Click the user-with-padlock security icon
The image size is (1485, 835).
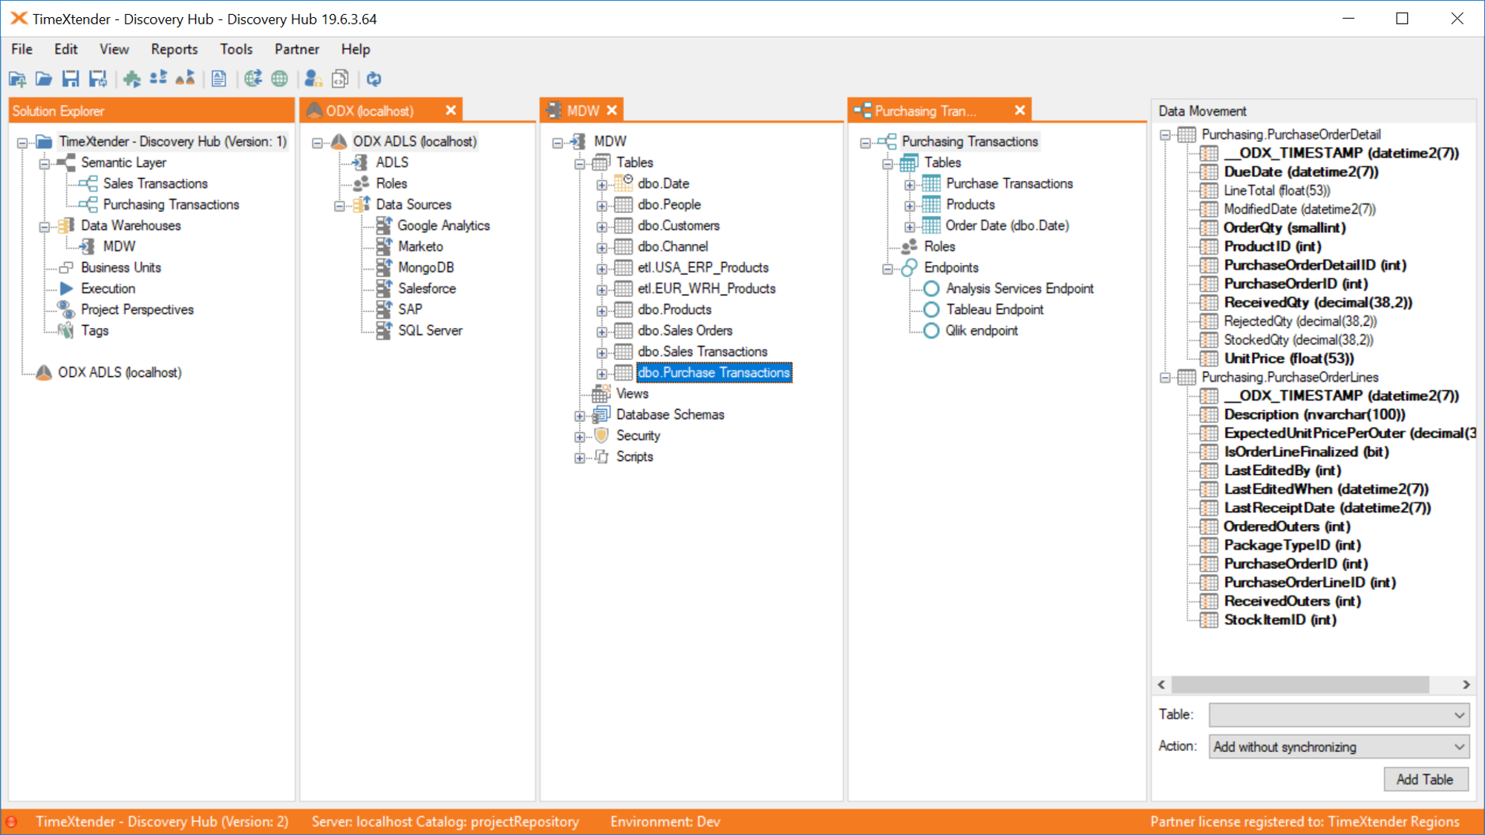(x=313, y=79)
